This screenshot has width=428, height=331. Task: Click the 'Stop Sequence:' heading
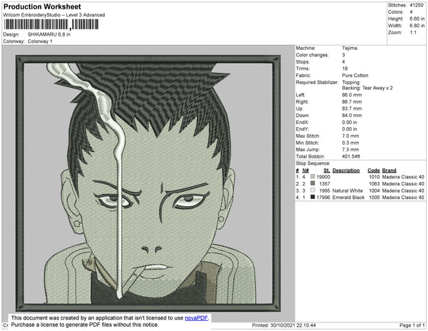pyautogui.click(x=313, y=163)
